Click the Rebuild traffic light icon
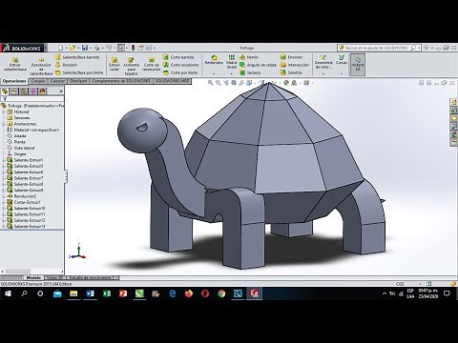 coord(133,48)
